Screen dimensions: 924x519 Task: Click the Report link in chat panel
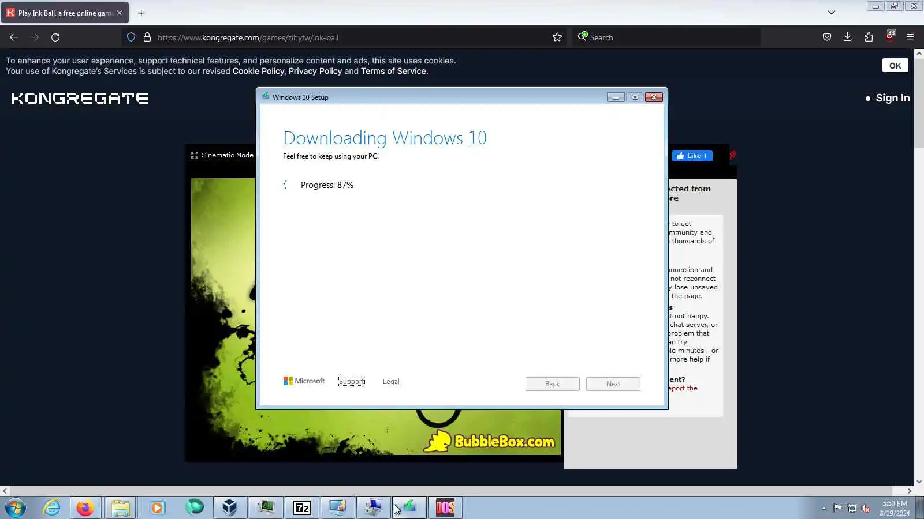(683, 388)
